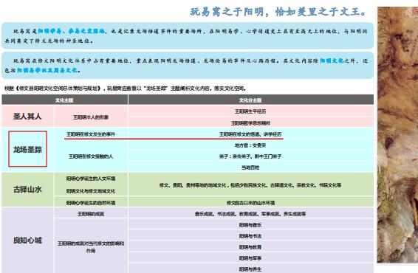Image resolution: width=418 pixels, height=273 pixels.
Task: Select the 当地百姓 row
Action: (250, 167)
